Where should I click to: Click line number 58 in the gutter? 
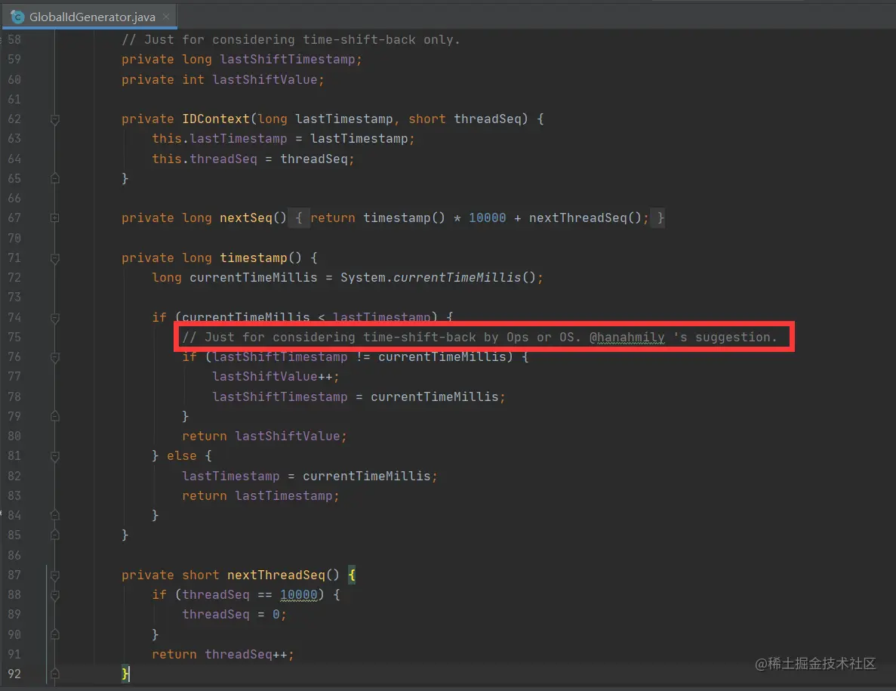point(14,39)
